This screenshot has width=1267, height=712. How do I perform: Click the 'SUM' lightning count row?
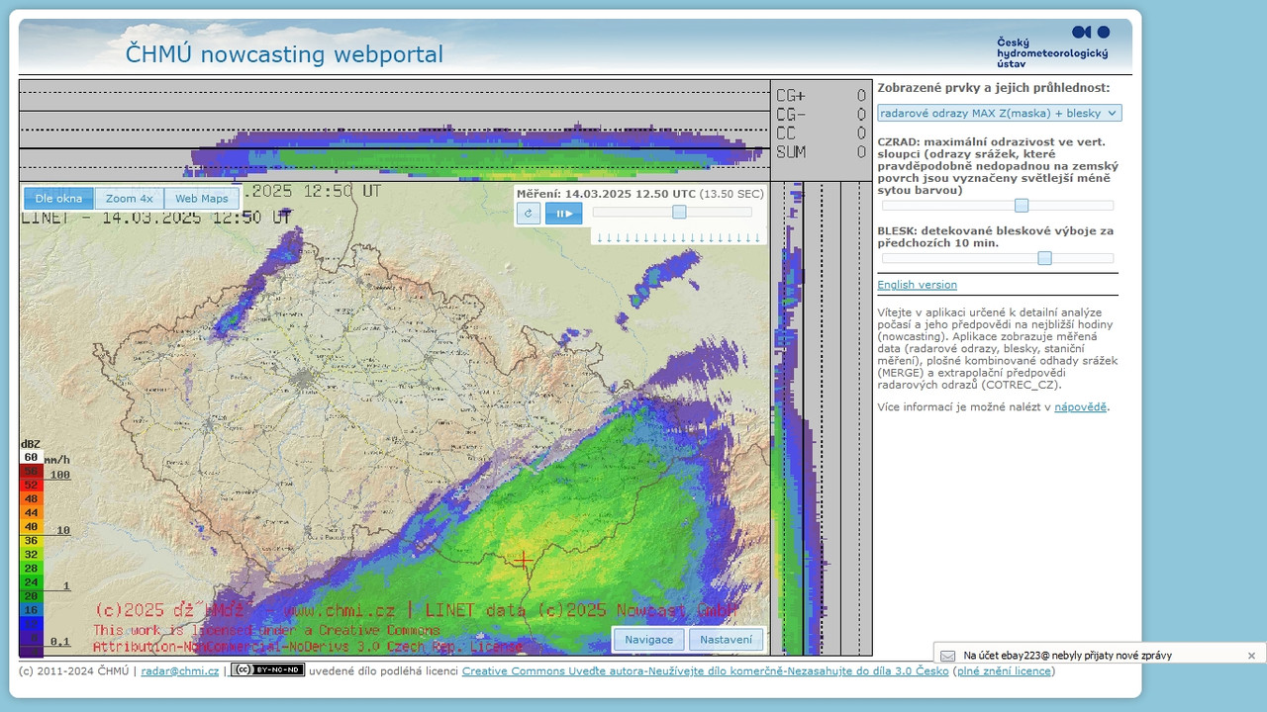821,152
